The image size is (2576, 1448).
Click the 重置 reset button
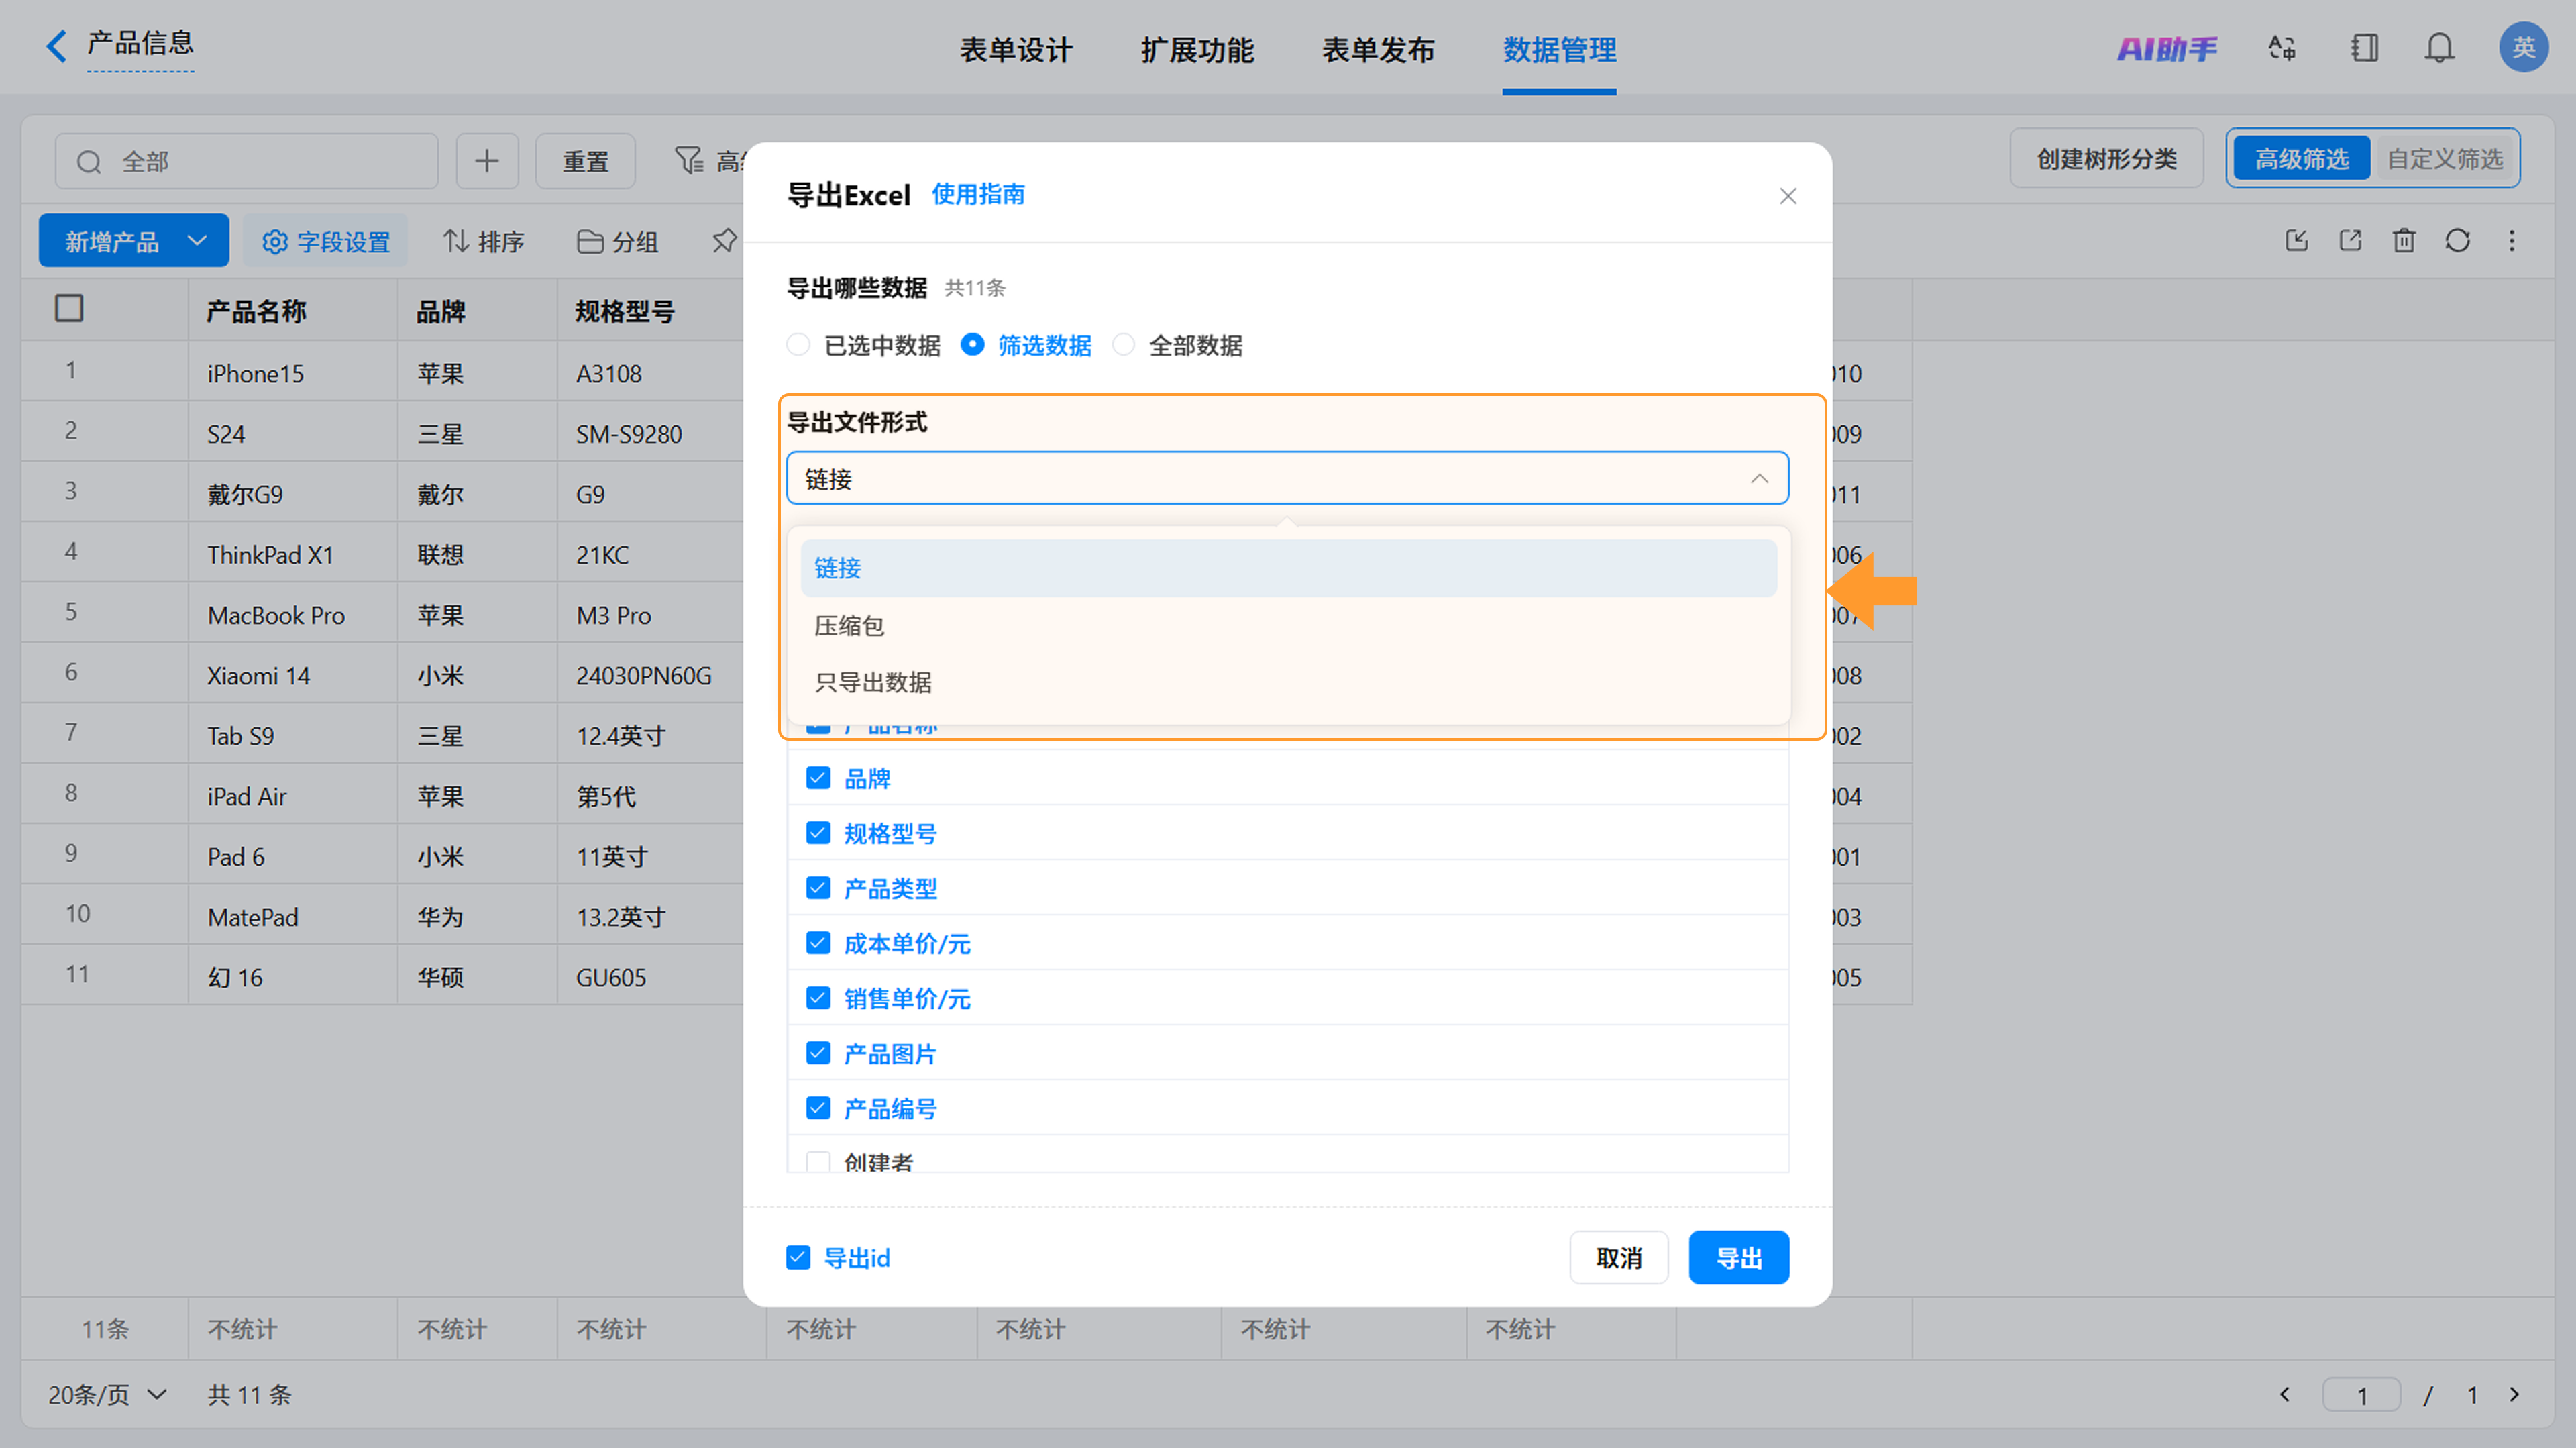pyautogui.click(x=585, y=161)
